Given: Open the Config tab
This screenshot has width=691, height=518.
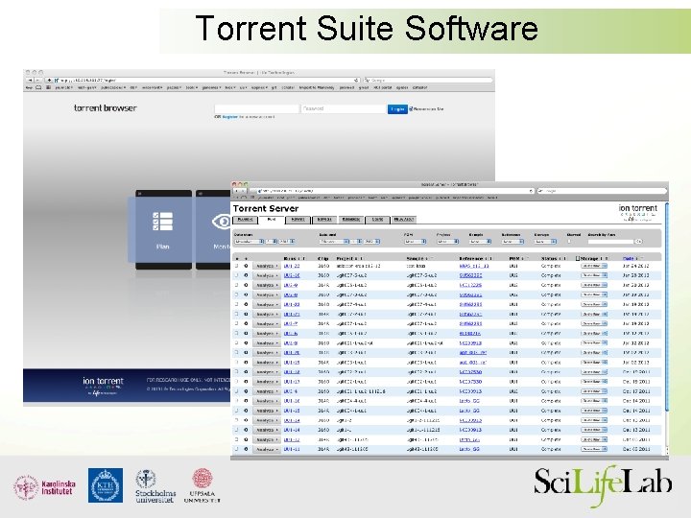Looking at the screenshot, I should coord(377,220).
